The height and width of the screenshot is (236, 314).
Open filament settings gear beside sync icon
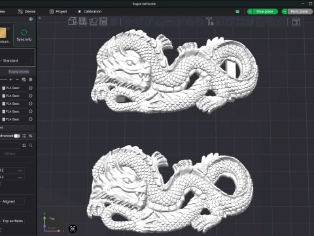click(x=31, y=80)
